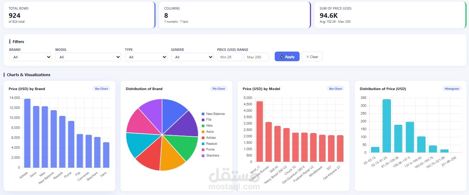This screenshot has height=195, width=469.
Task: Open the Brand filter dropdown
Action: 31,57
